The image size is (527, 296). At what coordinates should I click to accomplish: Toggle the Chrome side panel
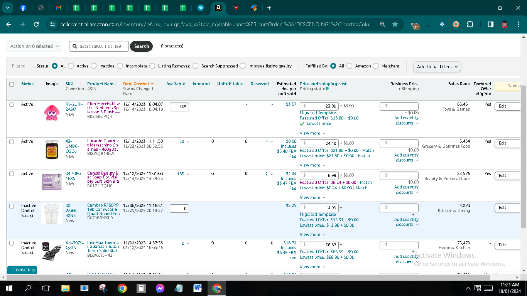pos(490,24)
